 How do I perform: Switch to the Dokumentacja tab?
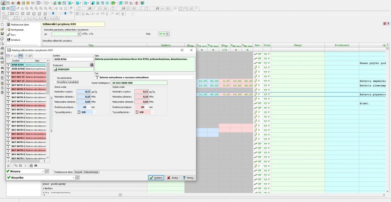pos(91,172)
